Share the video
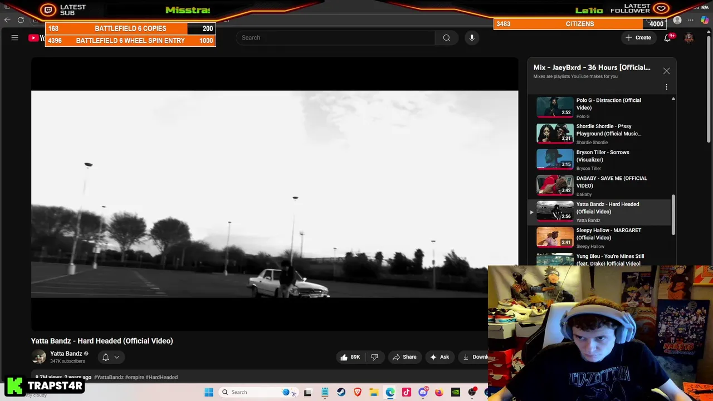The width and height of the screenshot is (713, 401). [x=404, y=357]
